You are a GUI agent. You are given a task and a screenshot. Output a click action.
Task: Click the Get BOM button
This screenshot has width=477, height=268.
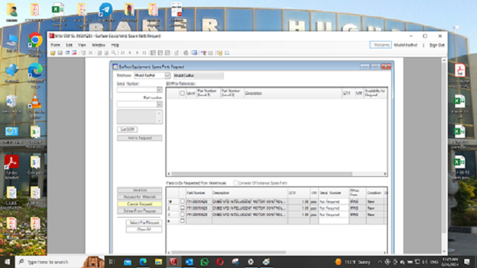tap(127, 129)
